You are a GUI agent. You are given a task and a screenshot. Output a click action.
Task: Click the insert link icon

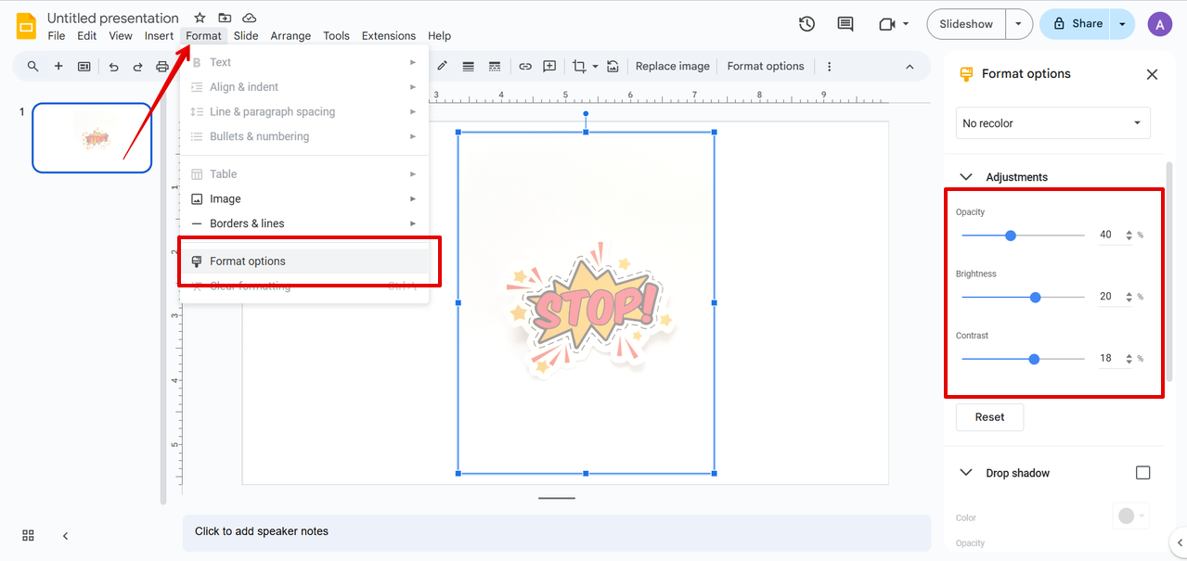pyautogui.click(x=524, y=66)
